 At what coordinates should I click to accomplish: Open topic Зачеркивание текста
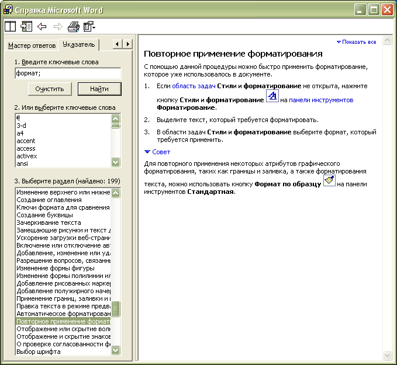(x=63, y=223)
